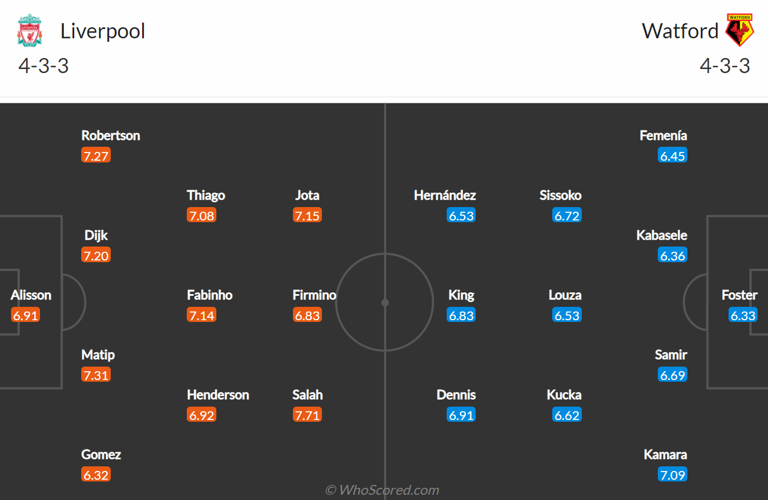Click Robertson's player name

coord(111,135)
